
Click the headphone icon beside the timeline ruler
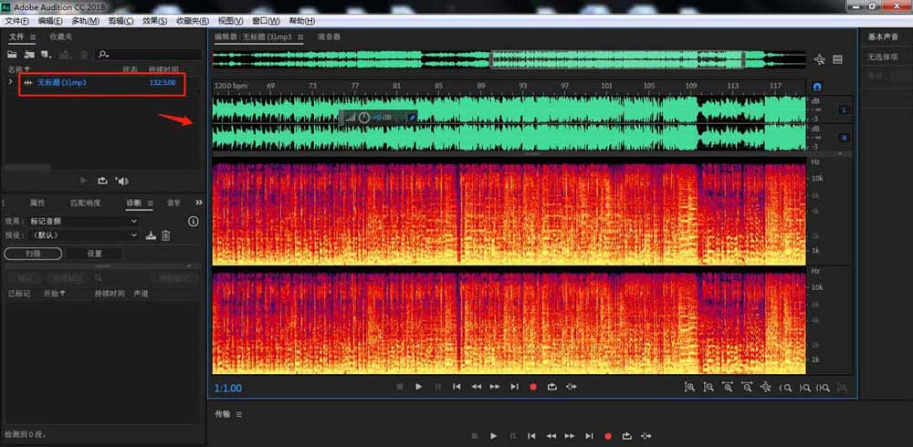tap(817, 86)
